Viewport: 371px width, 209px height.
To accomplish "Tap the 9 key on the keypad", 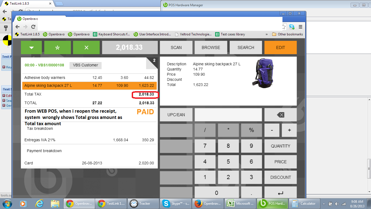I will click(x=251, y=146).
